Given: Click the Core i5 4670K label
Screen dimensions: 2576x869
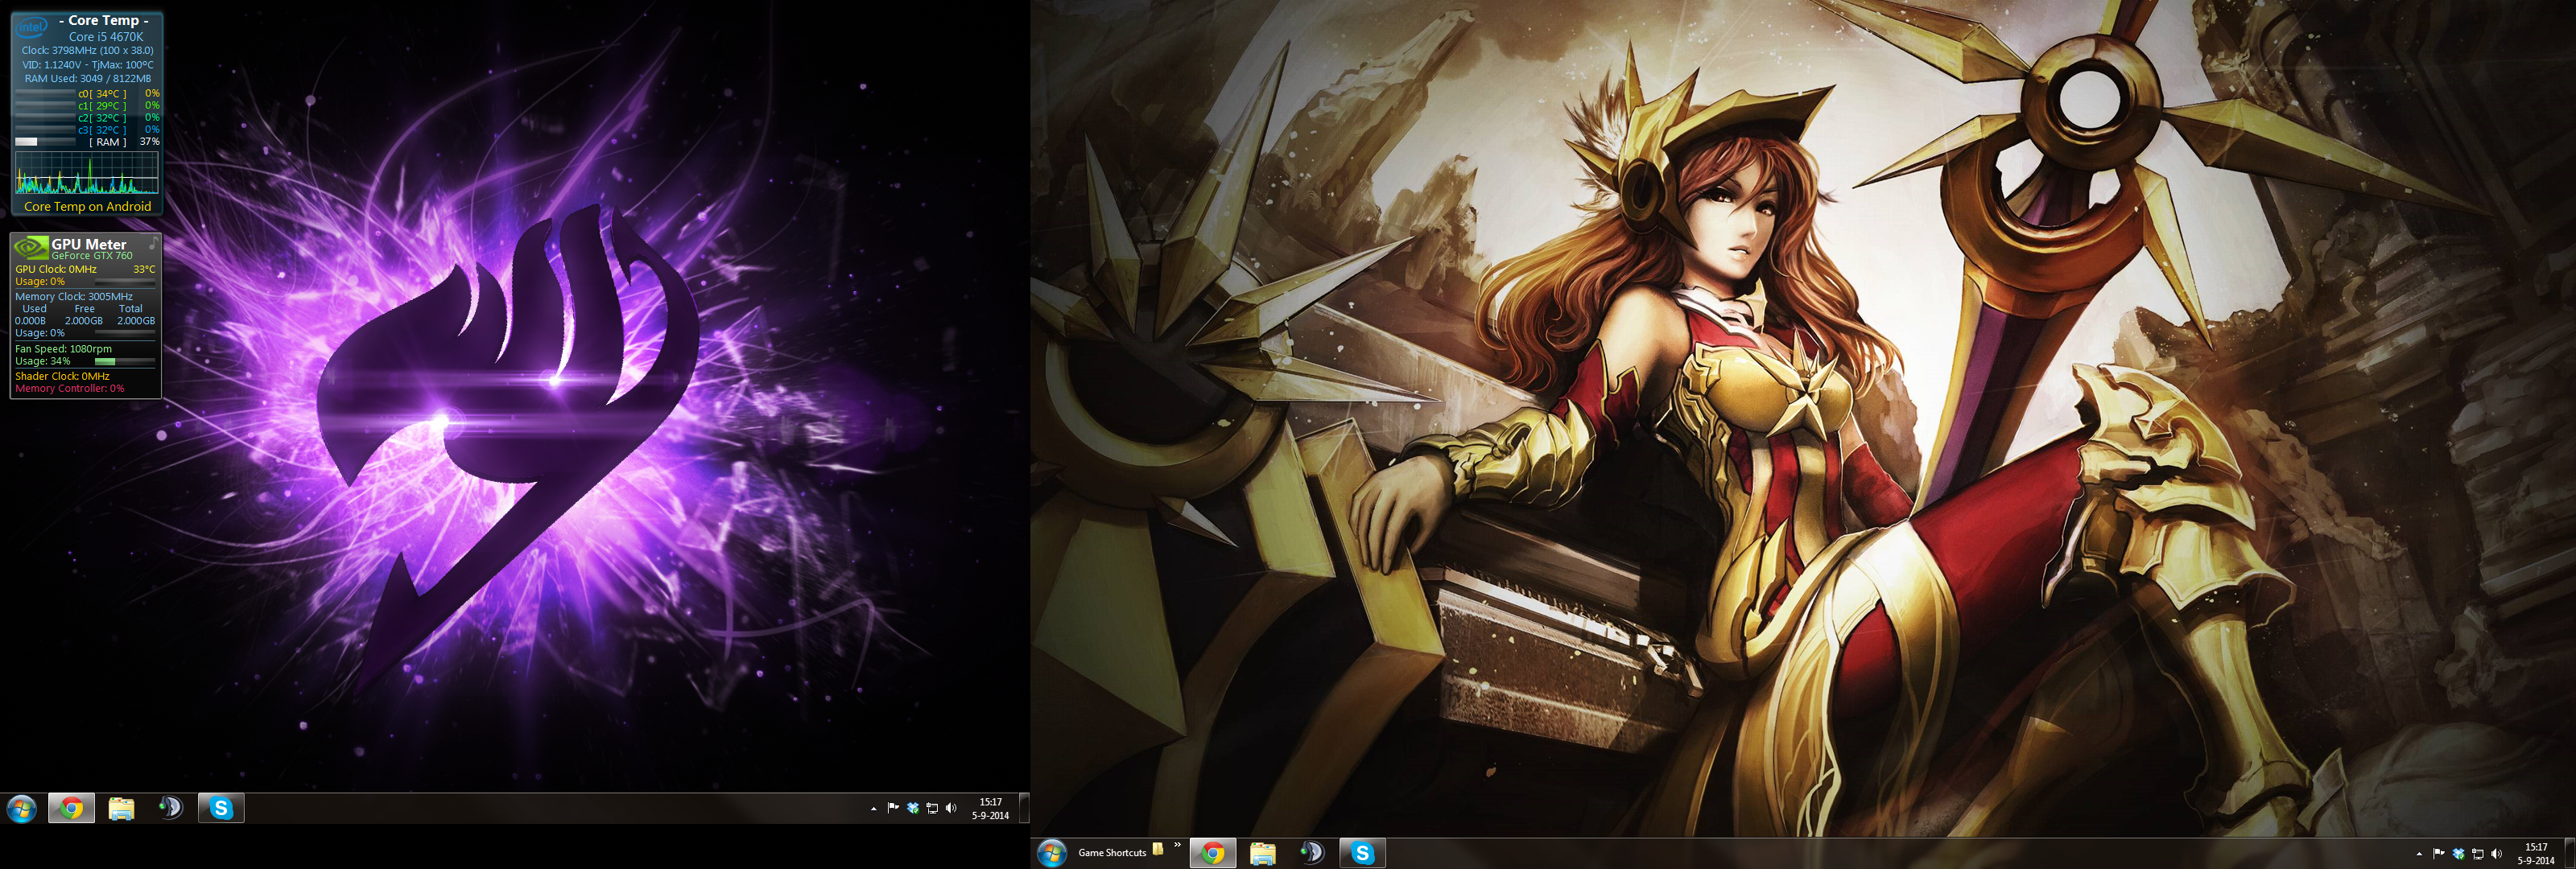Looking at the screenshot, I should click(x=106, y=37).
